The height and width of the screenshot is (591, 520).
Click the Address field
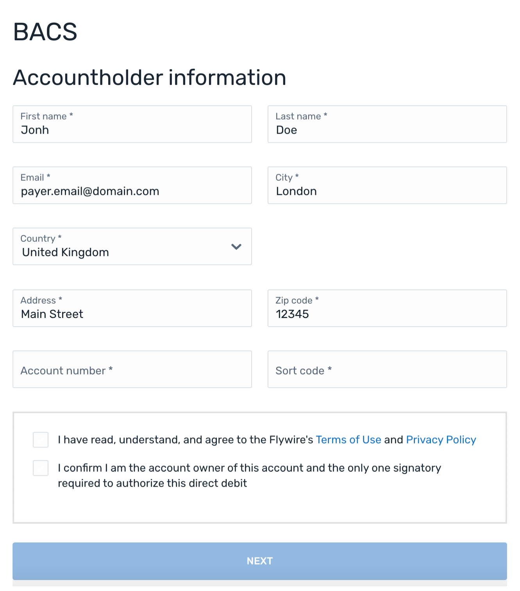pos(132,308)
